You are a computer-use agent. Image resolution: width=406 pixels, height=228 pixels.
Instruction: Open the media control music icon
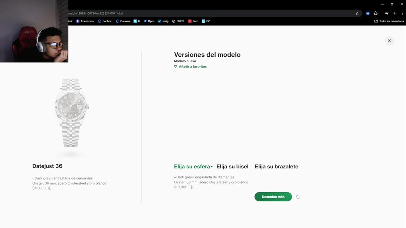pos(387,13)
